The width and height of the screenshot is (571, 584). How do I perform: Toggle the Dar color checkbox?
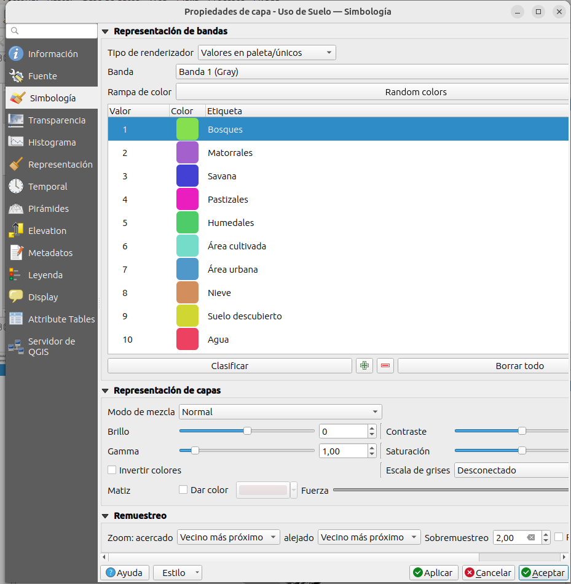point(183,490)
